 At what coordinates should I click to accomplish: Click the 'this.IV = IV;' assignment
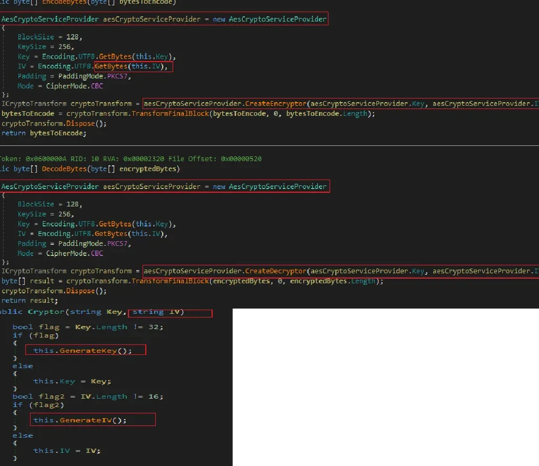coord(67,451)
